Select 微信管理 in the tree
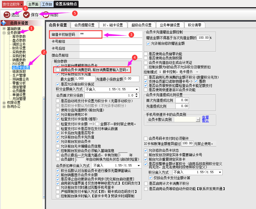The width and height of the screenshot is (256, 209). coord(19,87)
